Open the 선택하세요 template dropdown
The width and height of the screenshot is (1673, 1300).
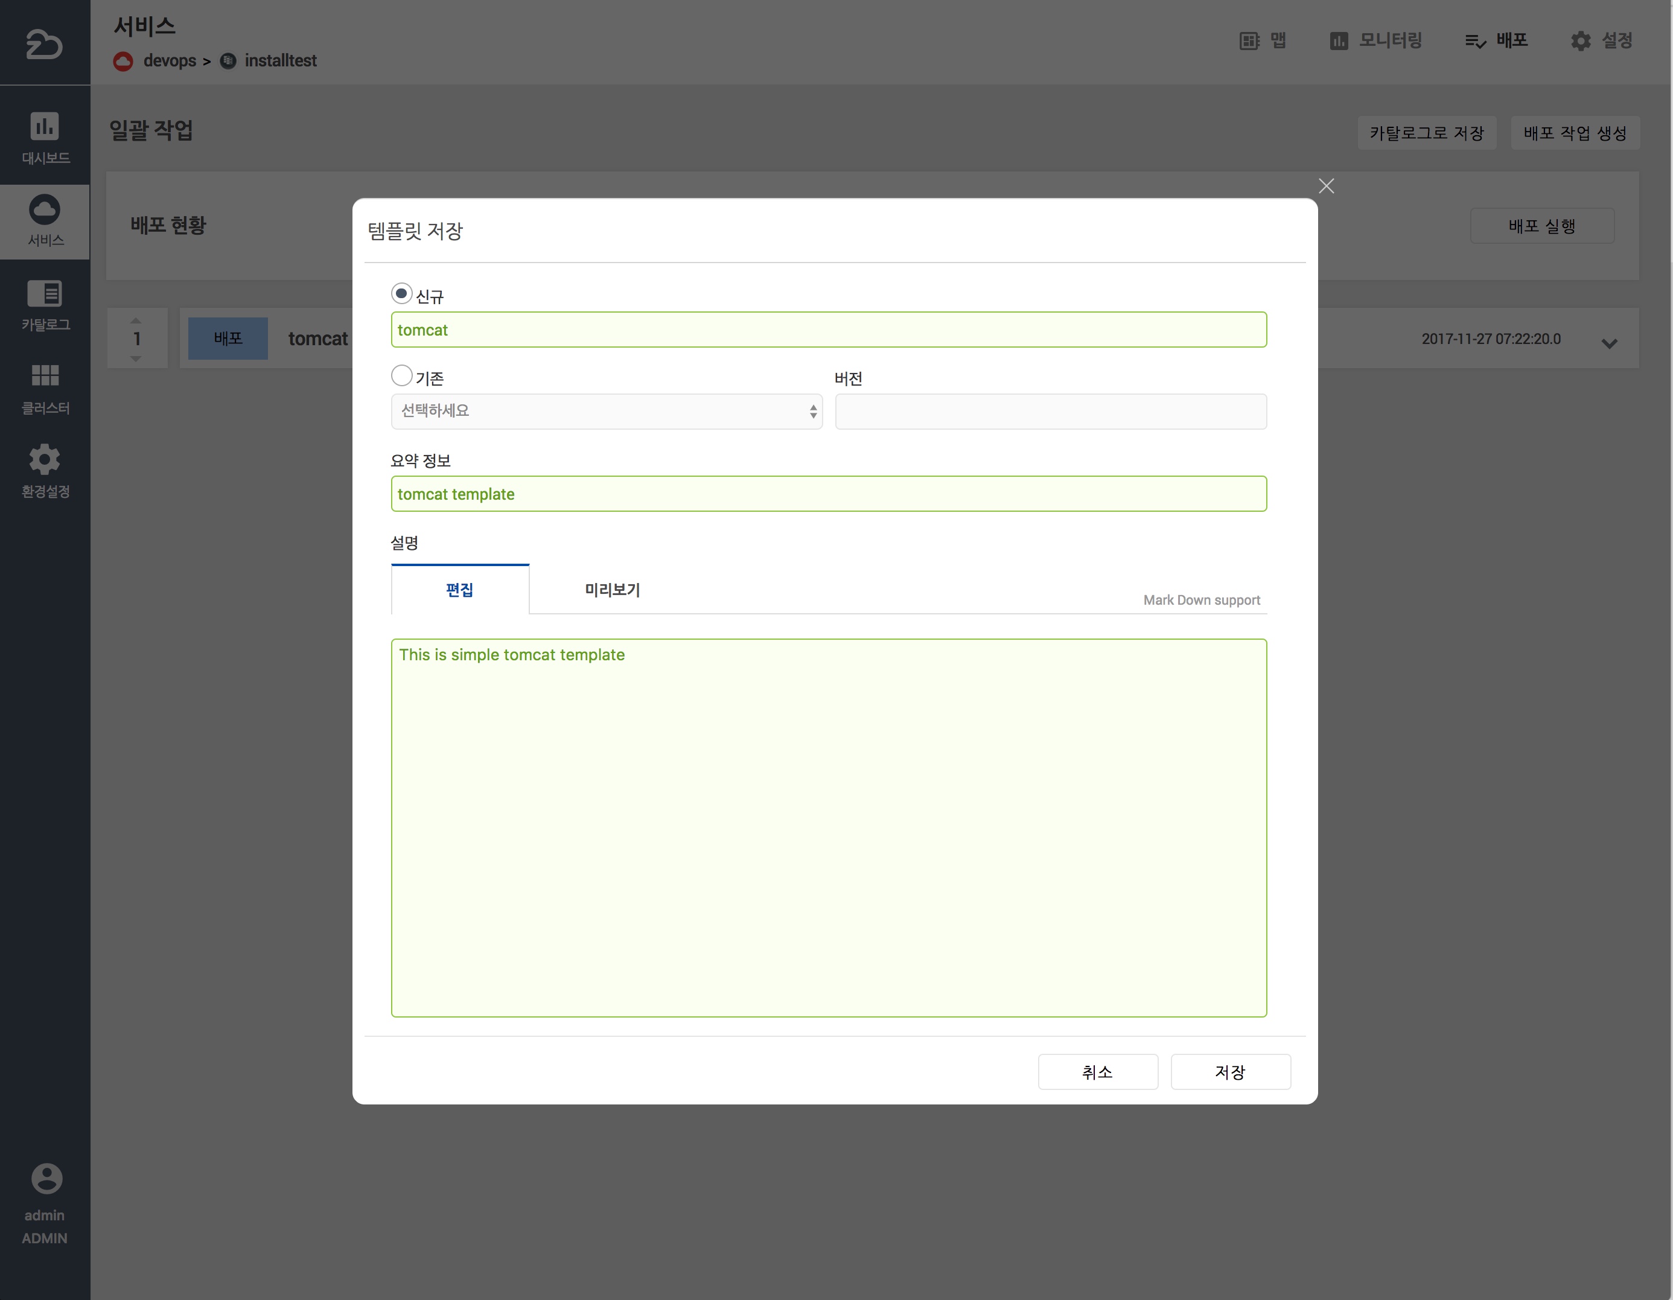pyautogui.click(x=606, y=412)
